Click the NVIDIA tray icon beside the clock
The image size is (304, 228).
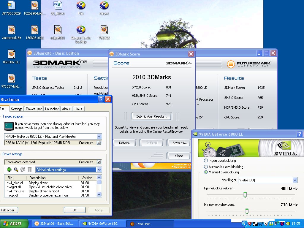tap(287, 224)
